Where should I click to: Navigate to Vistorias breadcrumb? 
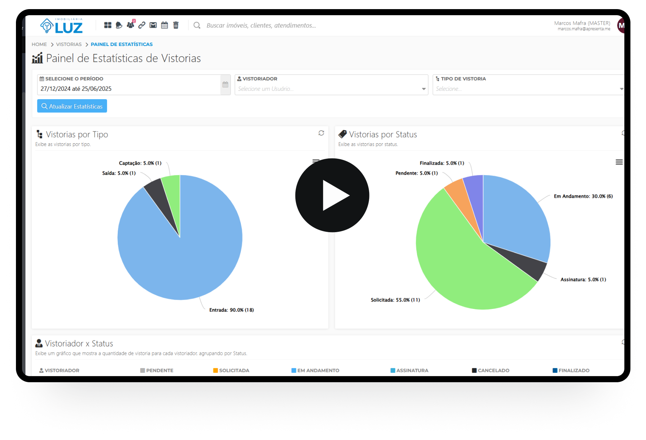pos(69,44)
